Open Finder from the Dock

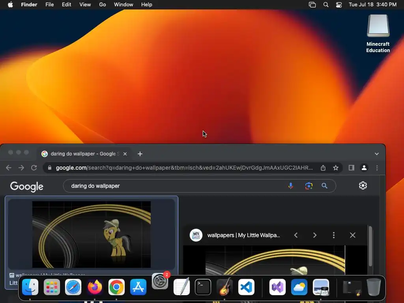pos(30,287)
